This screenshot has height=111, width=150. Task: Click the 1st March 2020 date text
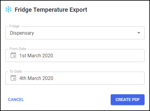click(x=36, y=55)
